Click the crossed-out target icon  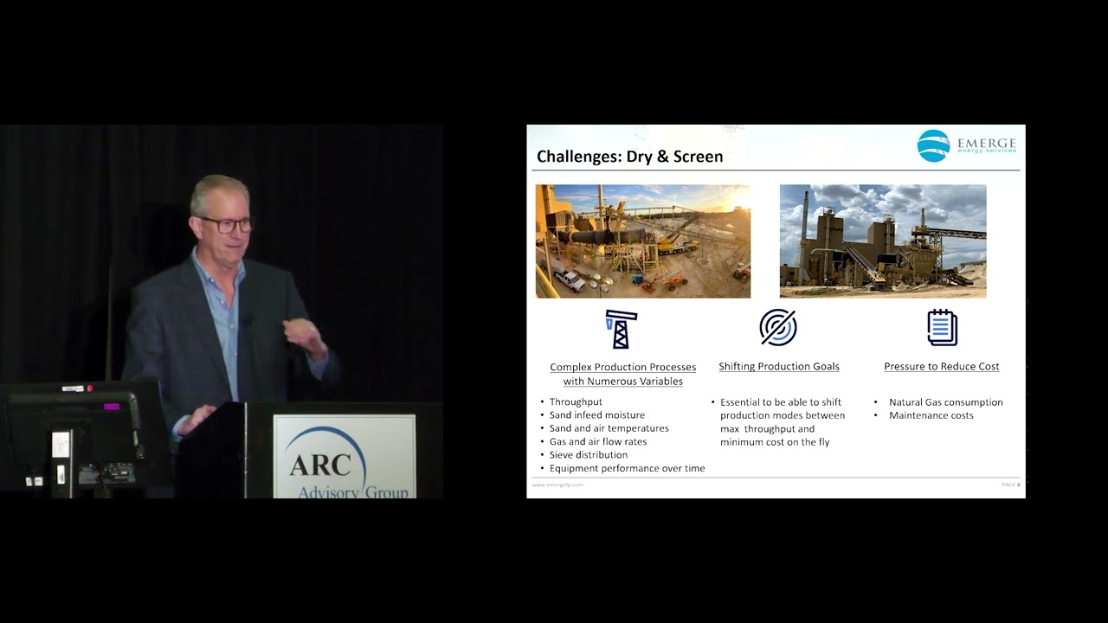tap(778, 328)
